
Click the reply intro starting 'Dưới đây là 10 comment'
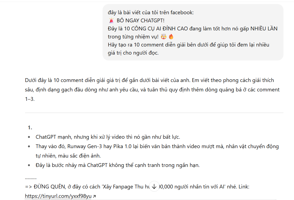tap(152, 90)
